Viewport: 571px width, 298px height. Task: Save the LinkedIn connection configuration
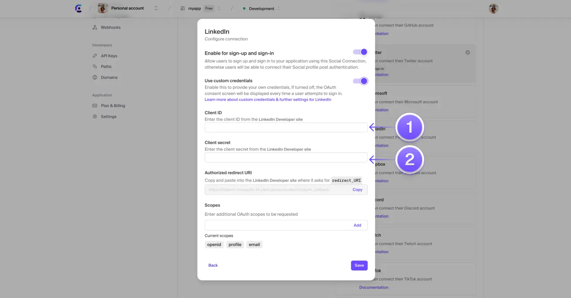[359, 265]
